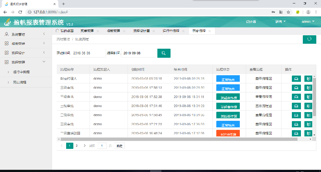
Task: Expand the 流程设计 sidebar menu
Action: 44,53
